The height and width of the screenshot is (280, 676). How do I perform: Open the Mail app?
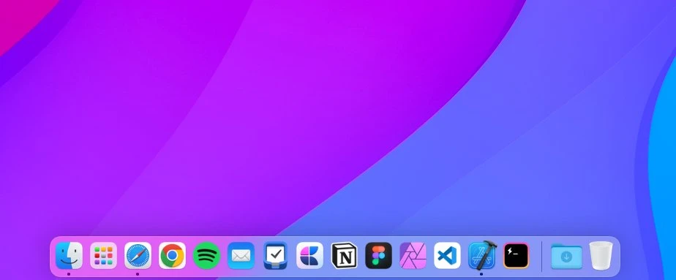pos(241,255)
